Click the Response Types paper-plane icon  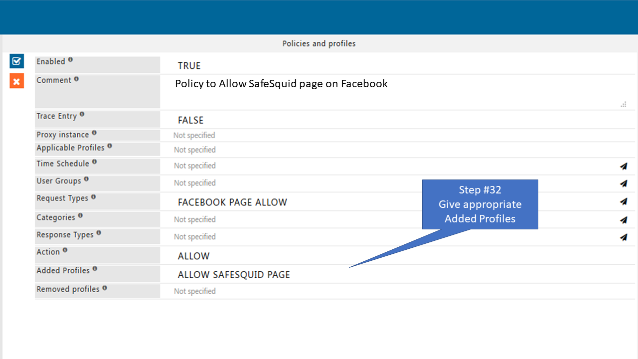click(x=623, y=237)
